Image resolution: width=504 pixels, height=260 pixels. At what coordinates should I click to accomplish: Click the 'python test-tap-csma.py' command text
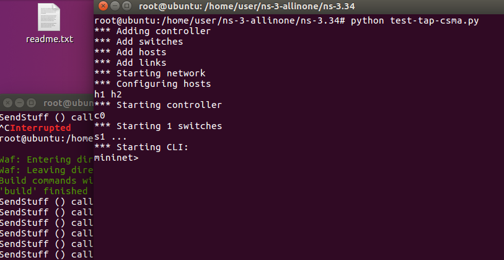pyautogui.click(x=415, y=21)
